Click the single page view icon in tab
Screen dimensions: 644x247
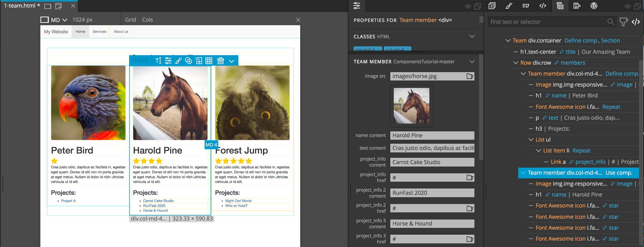point(48,6)
